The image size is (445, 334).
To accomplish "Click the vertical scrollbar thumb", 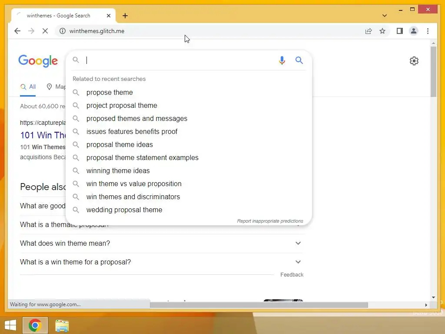I will [433, 72].
